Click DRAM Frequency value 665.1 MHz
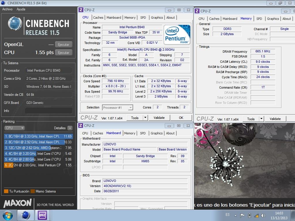 tap(263, 51)
